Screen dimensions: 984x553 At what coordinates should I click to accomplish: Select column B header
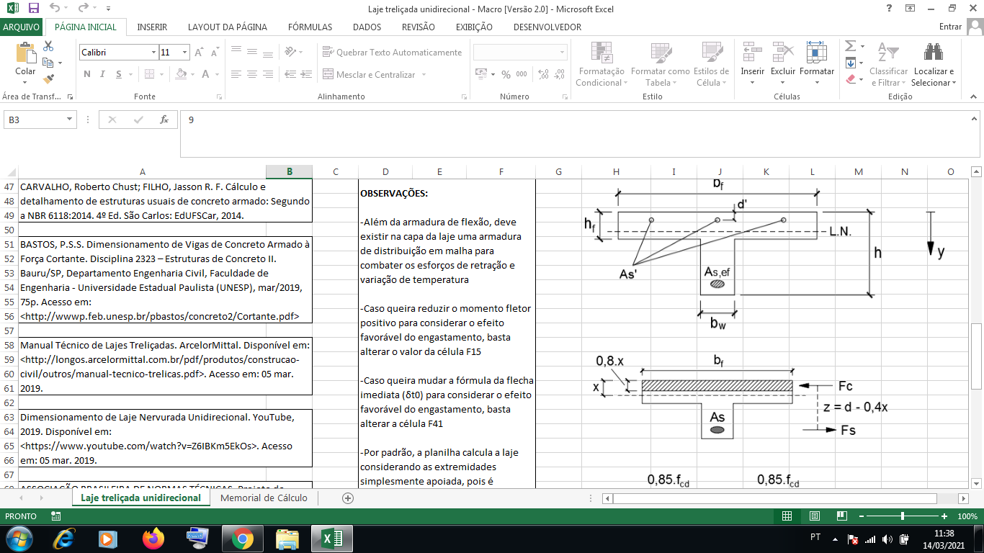[x=289, y=171]
